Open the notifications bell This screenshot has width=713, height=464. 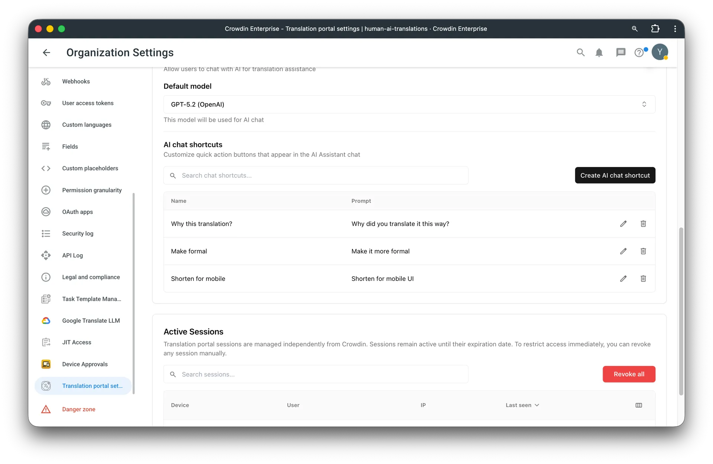(x=599, y=53)
